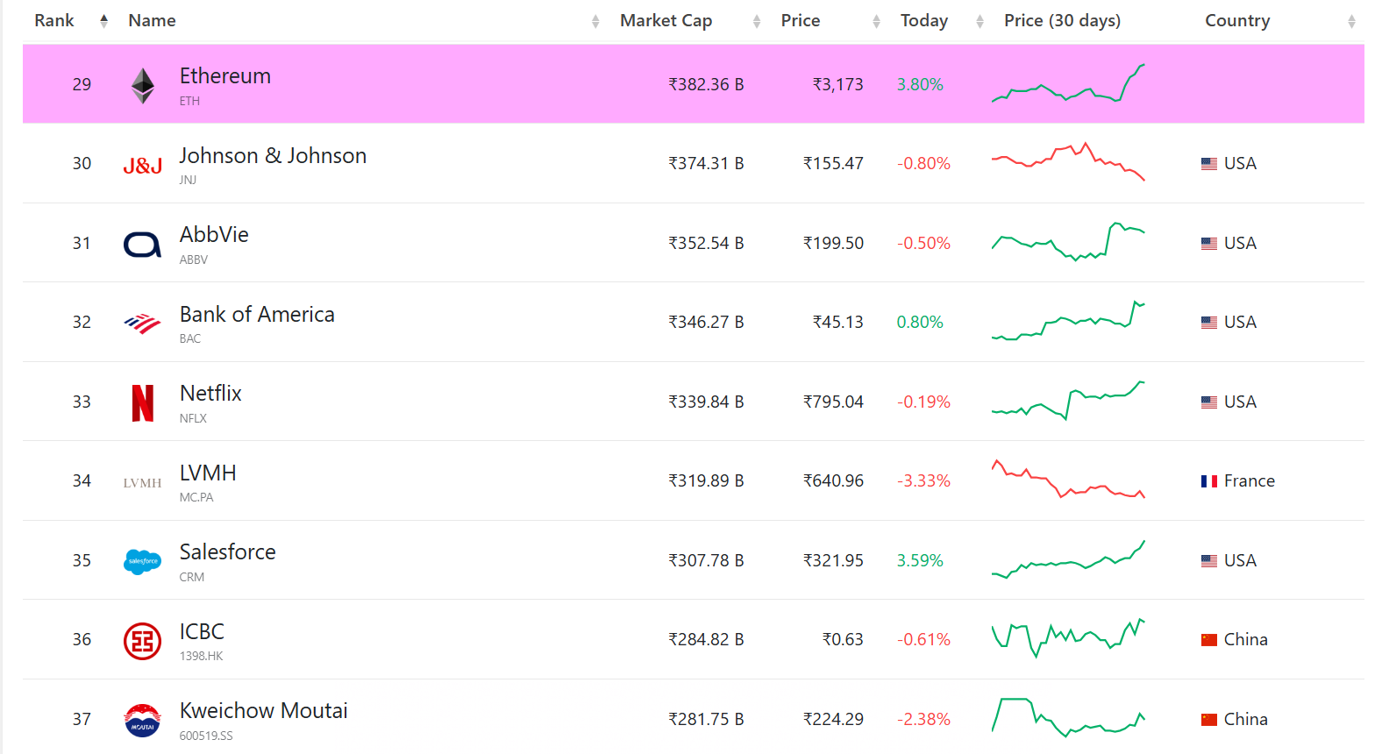This screenshot has width=1382, height=754.
Task: Open the Johnson & Johnson link
Action: point(273,155)
